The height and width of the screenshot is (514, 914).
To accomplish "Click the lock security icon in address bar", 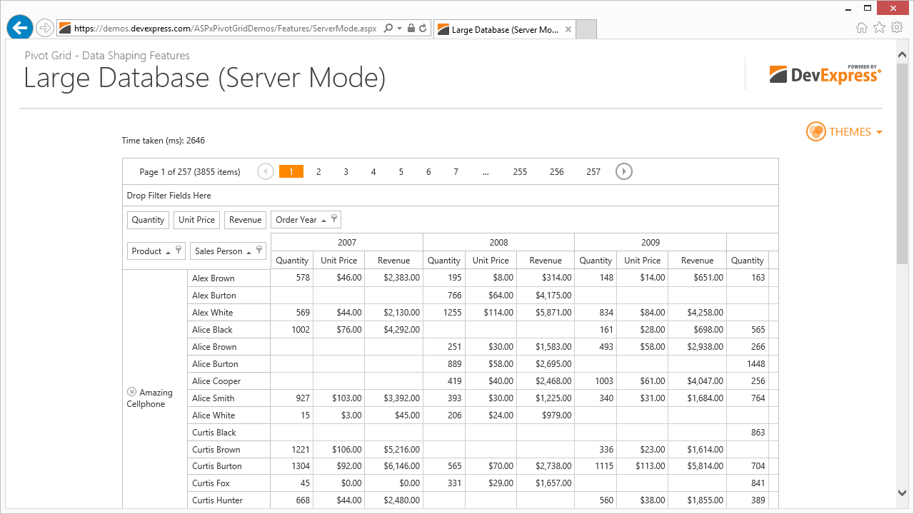I will [x=411, y=29].
